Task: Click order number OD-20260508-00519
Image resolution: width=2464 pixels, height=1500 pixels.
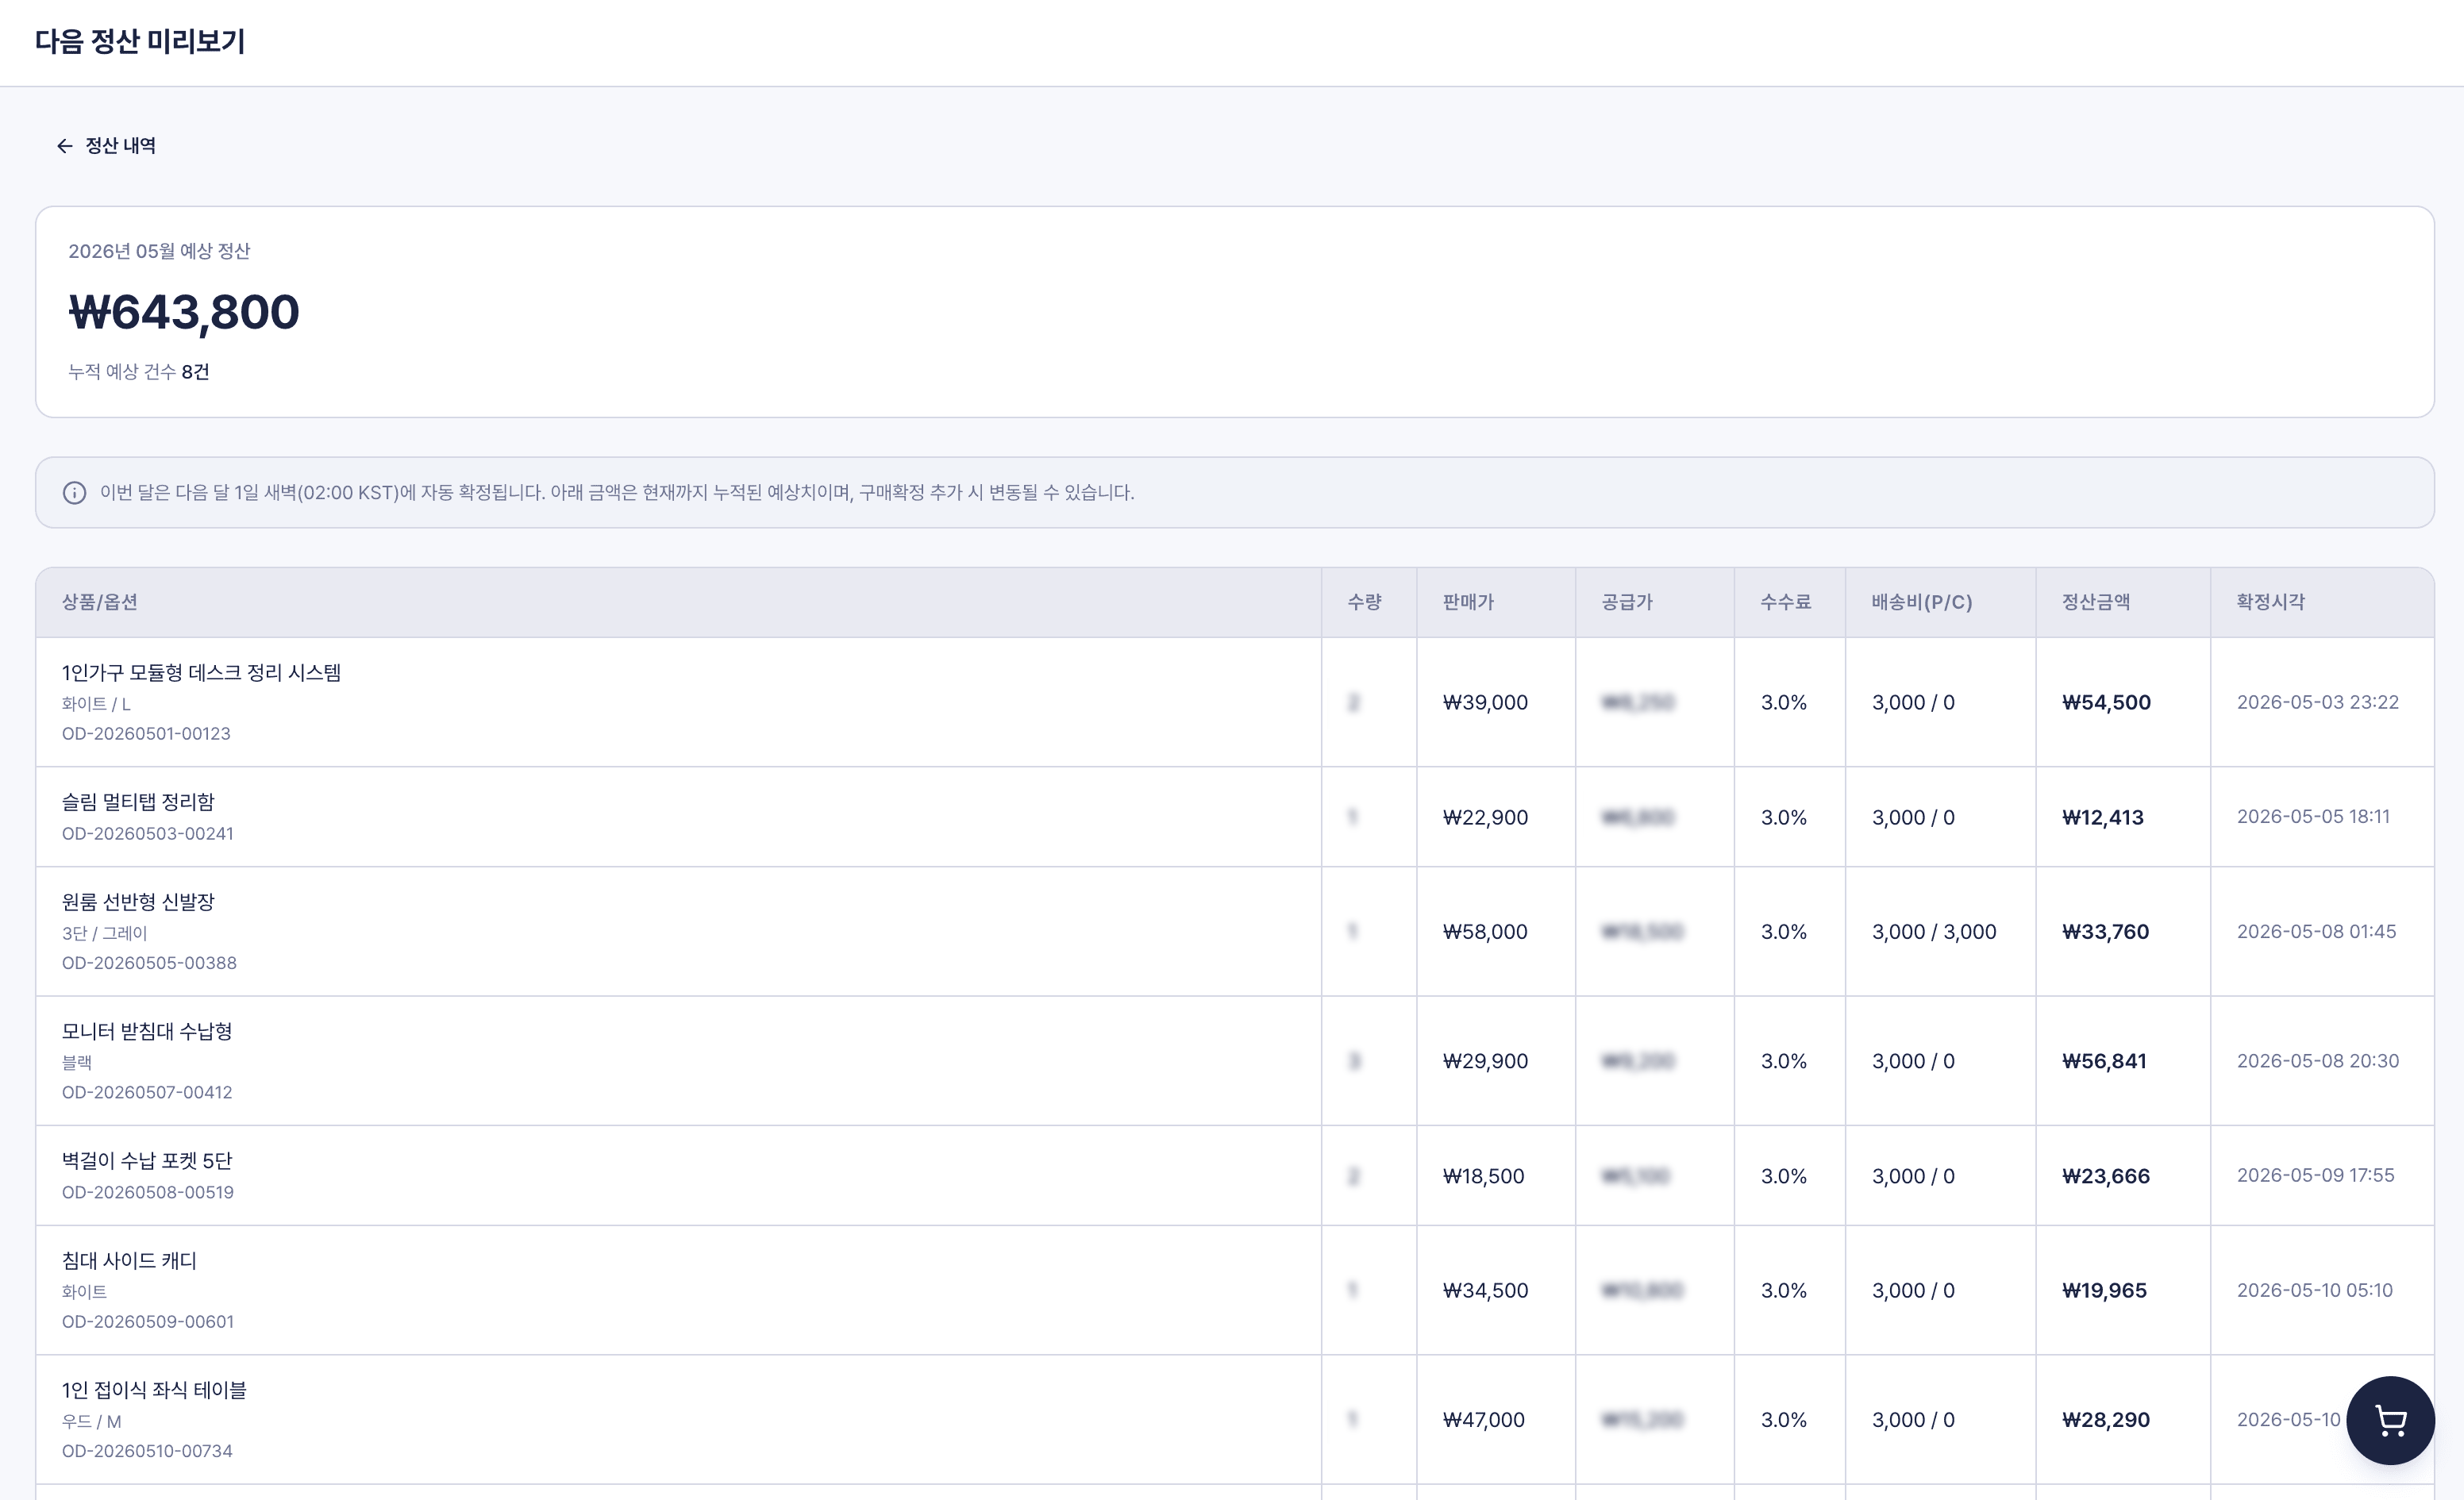Action: [x=147, y=1193]
